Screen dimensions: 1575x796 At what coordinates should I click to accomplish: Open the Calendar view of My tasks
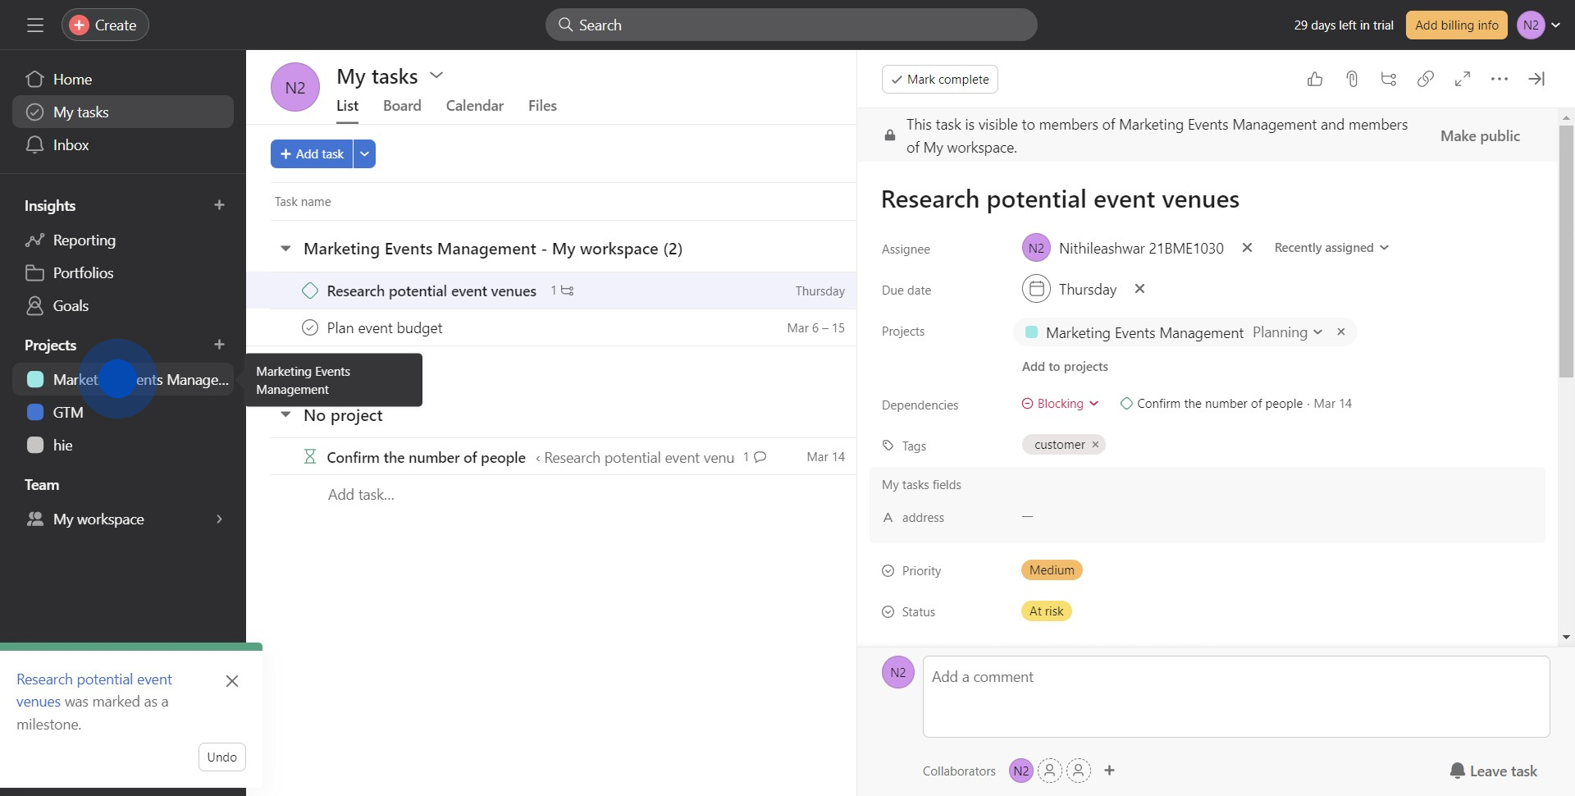tap(474, 105)
